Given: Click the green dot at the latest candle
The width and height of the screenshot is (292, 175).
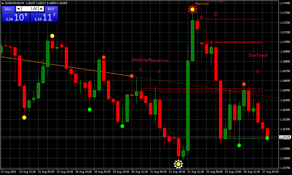Looking at the screenshot, I should (267, 138).
